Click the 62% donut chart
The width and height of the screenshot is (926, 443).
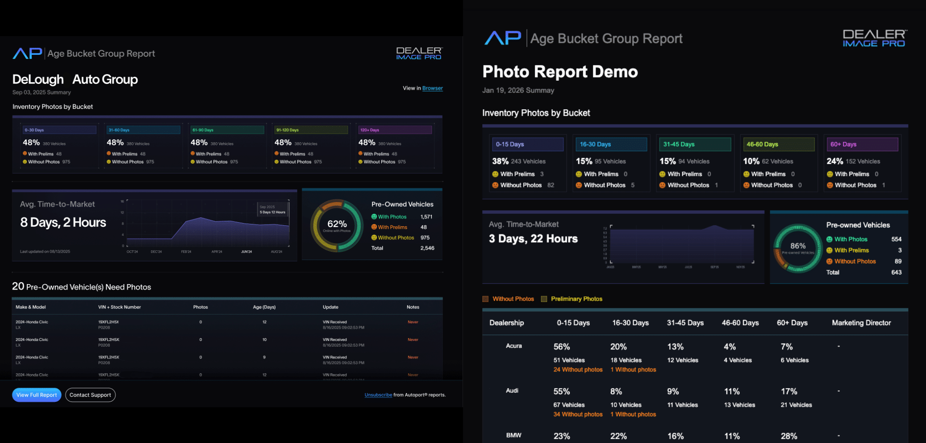click(337, 225)
